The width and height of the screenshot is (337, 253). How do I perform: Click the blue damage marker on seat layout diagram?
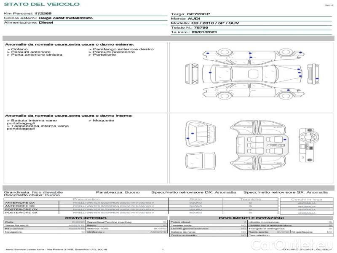tap(284, 139)
